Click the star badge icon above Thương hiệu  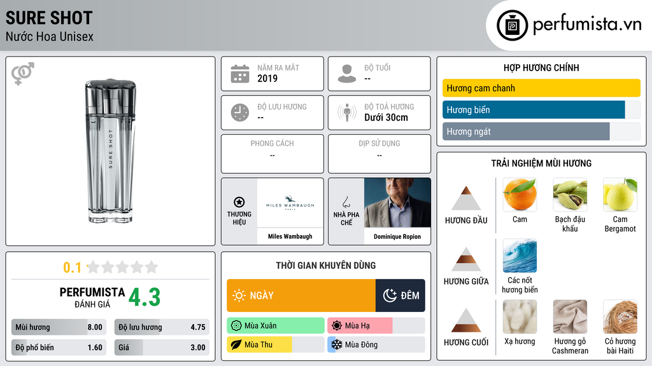click(x=239, y=202)
